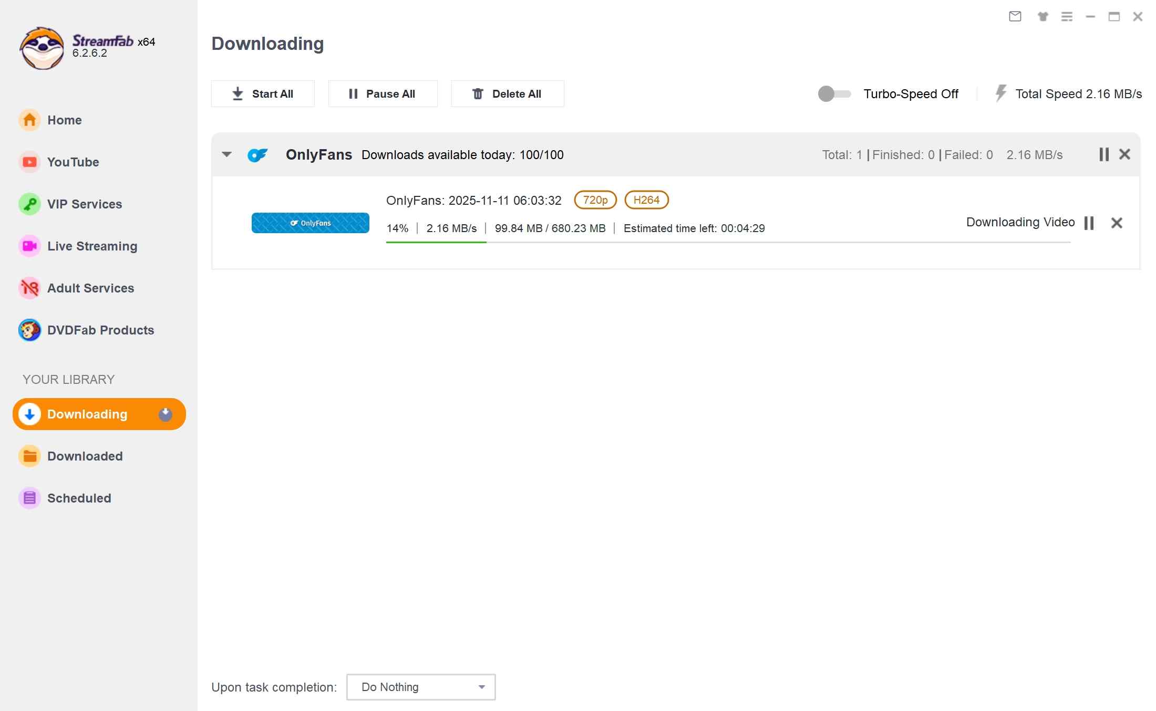This screenshot has width=1156, height=711.
Task: Collapse the OnlyFans download group
Action: click(x=226, y=154)
